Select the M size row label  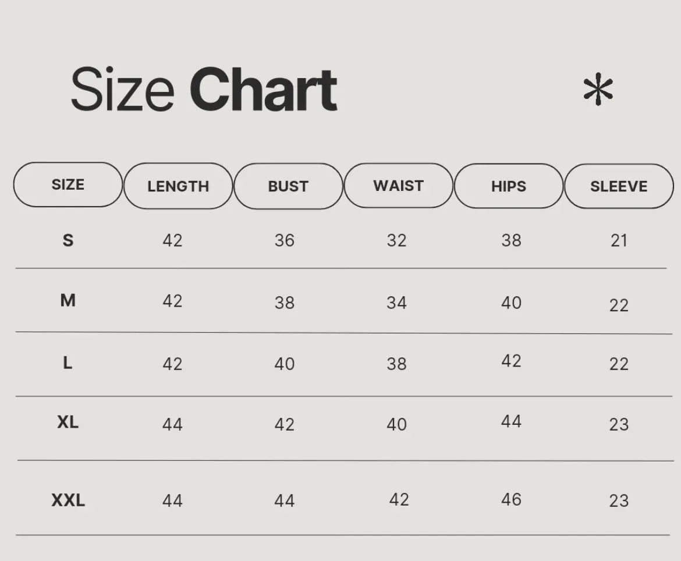pyautogui.click(x=68, y=300)
